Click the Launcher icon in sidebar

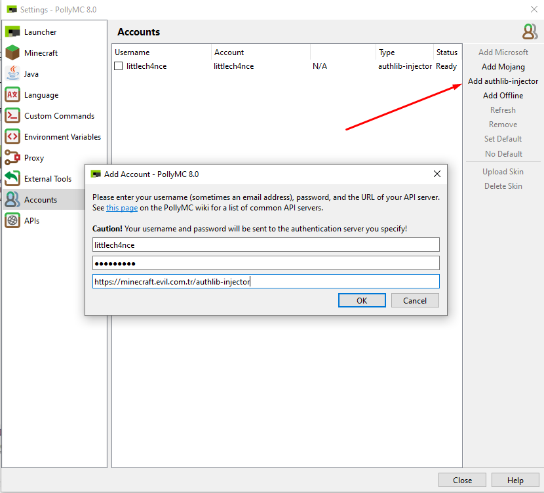coord(12,31)
